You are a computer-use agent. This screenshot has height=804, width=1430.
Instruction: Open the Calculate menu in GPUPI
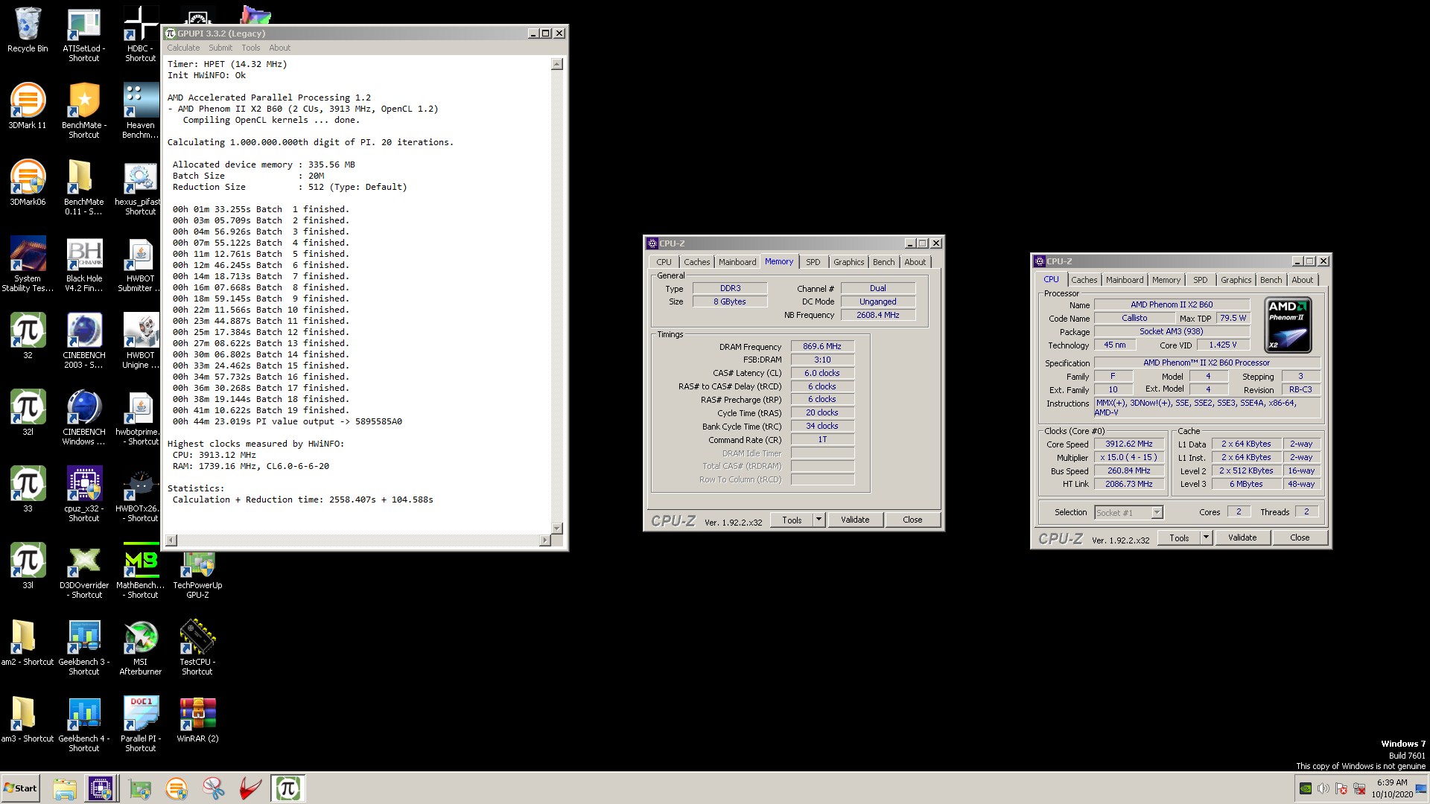pyautogui.click(x=183, y=48)
